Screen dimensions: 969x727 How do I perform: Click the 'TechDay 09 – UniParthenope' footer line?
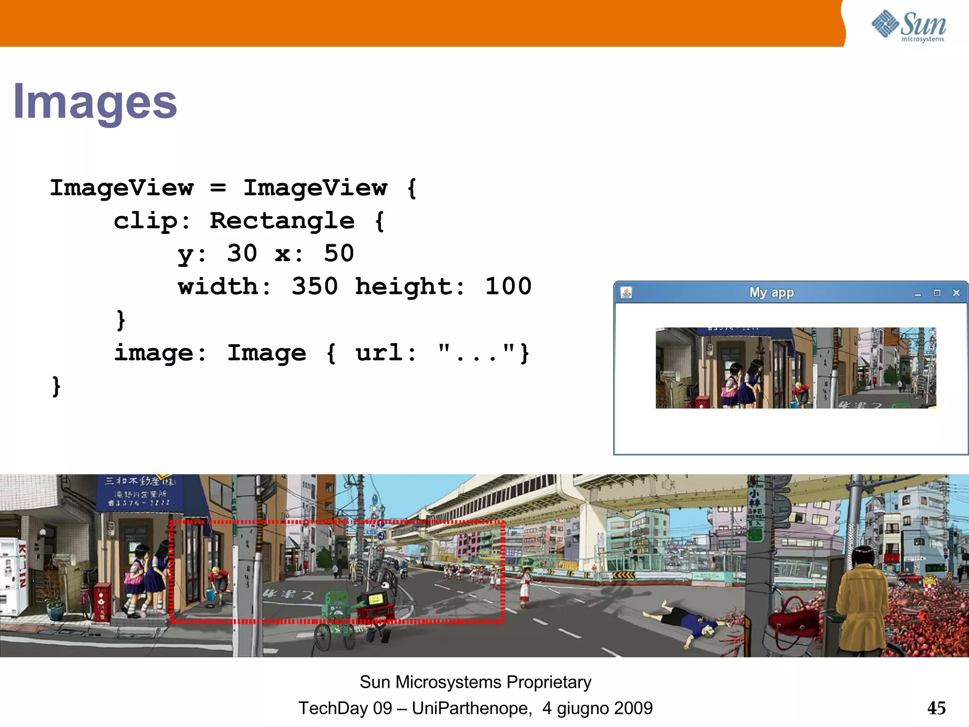click(x=476, y=708)
